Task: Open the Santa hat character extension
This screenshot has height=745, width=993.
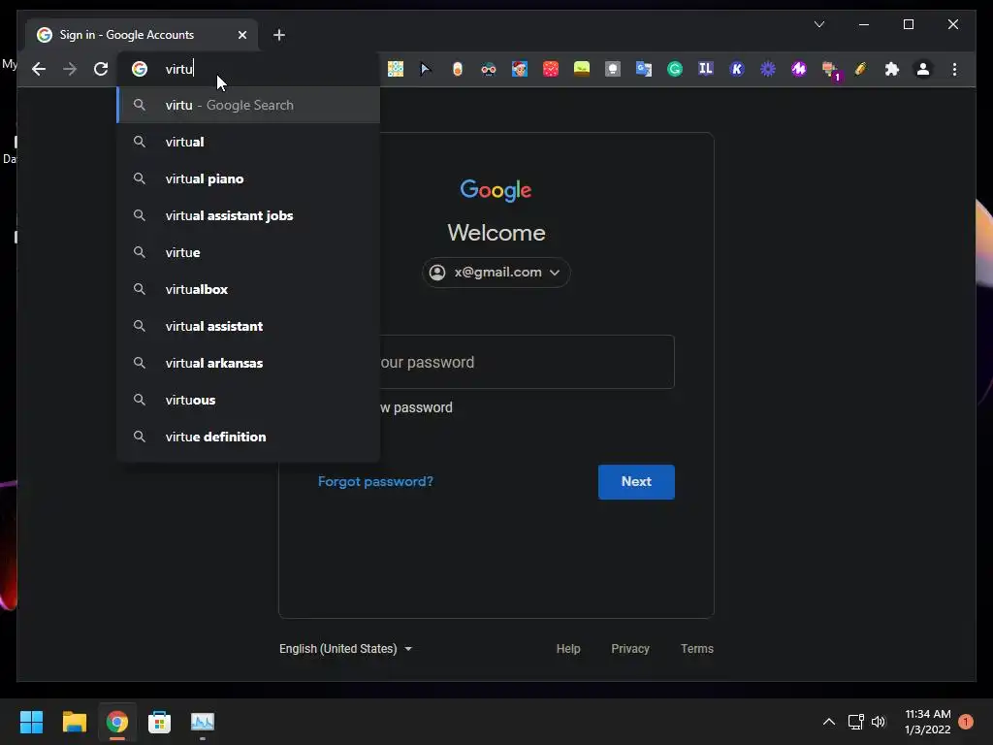Action: coord(520,69)
